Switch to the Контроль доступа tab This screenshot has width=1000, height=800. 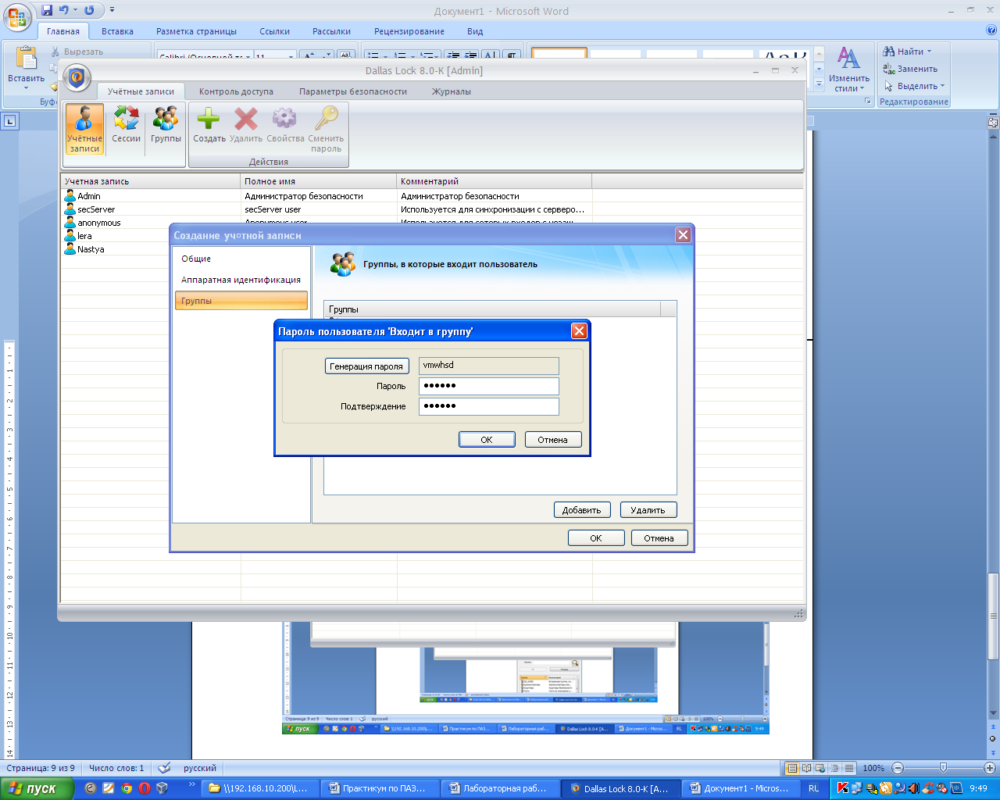(x=236, y=91)
